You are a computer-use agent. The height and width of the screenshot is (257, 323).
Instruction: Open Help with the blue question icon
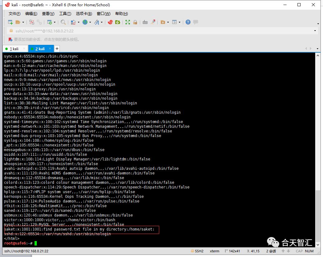point(188,22)
